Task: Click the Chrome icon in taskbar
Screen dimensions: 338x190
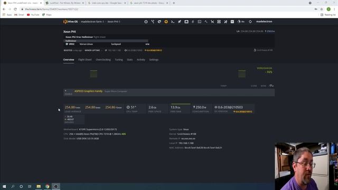Action: [47, 186]
